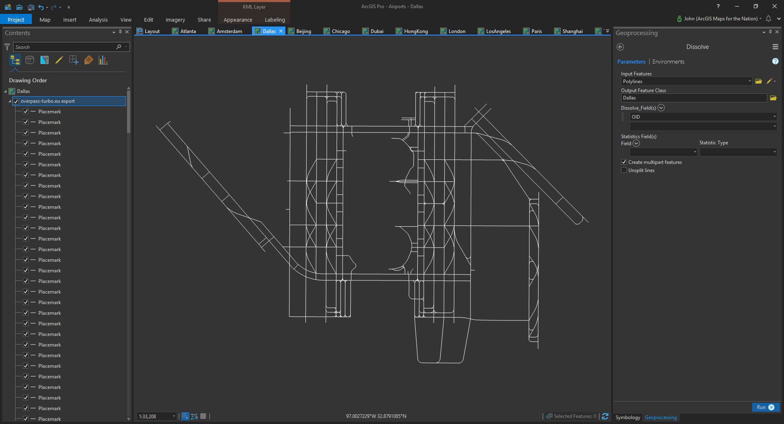Screen dimensions: 784x424
Task: Open the Analysis ribbon tab
Action: [x=98, y=20]
